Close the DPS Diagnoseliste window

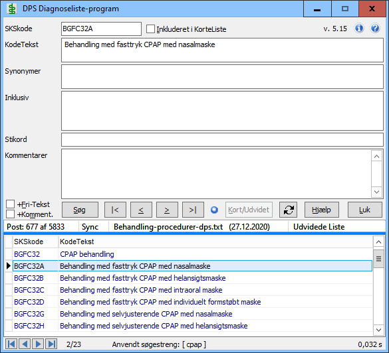[x=372, y=9]
